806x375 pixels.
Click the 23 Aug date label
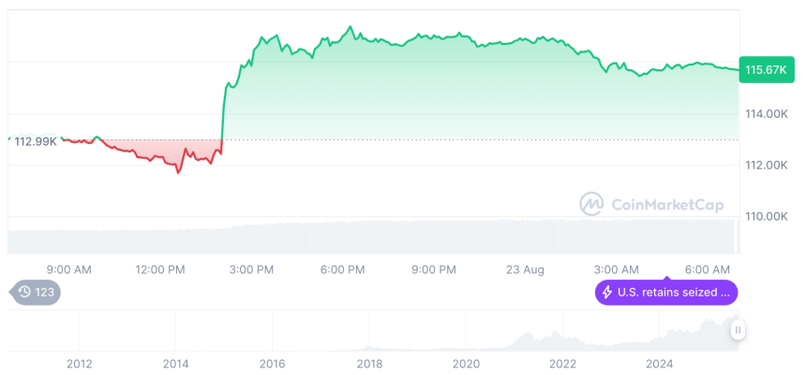pos(527,269)
